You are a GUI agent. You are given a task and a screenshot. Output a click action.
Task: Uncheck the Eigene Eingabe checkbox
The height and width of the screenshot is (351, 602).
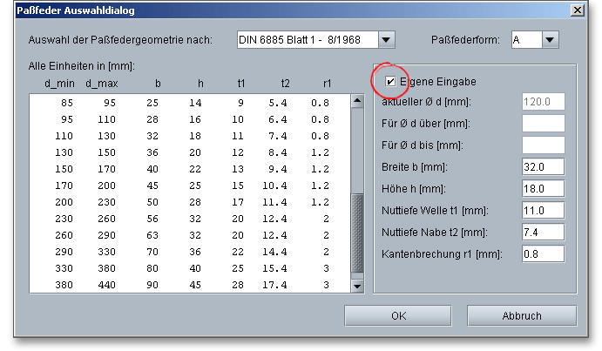[391, 82]
